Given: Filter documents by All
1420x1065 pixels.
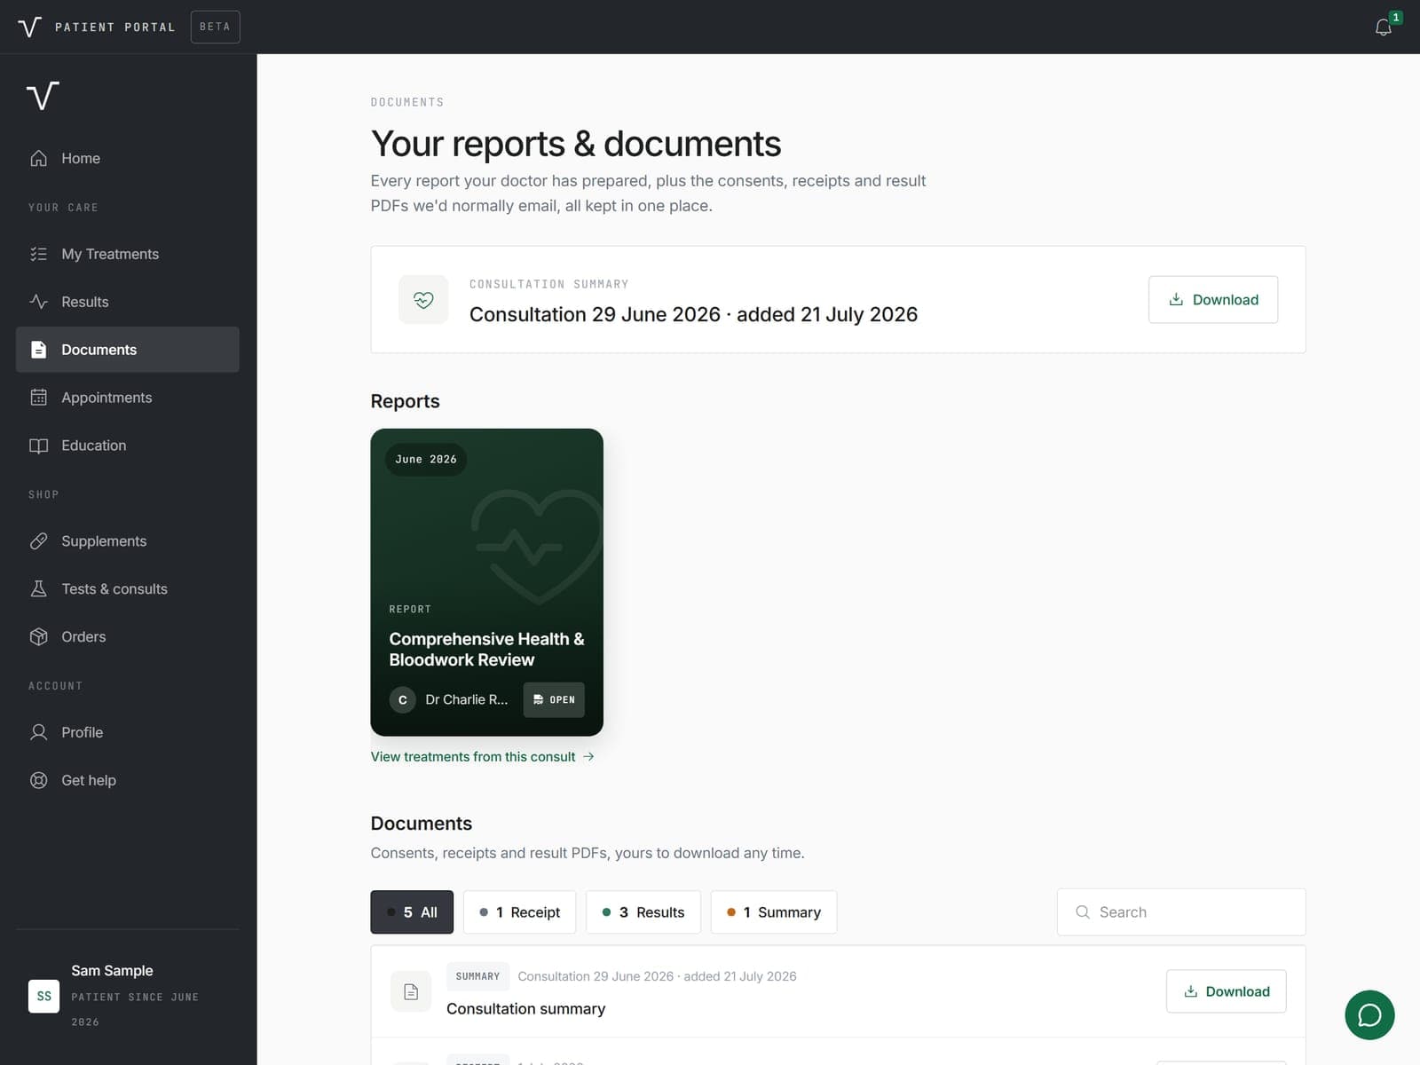Looking at the screenshot, I should pyautogui.click(x=412, y=912).
